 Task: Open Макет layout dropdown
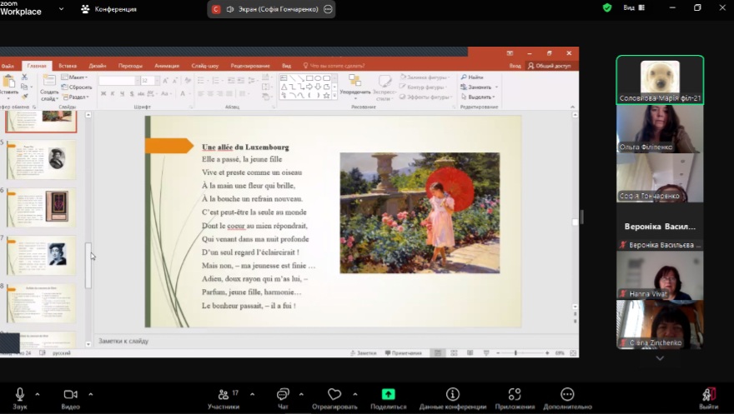click(x=75, y=77)
